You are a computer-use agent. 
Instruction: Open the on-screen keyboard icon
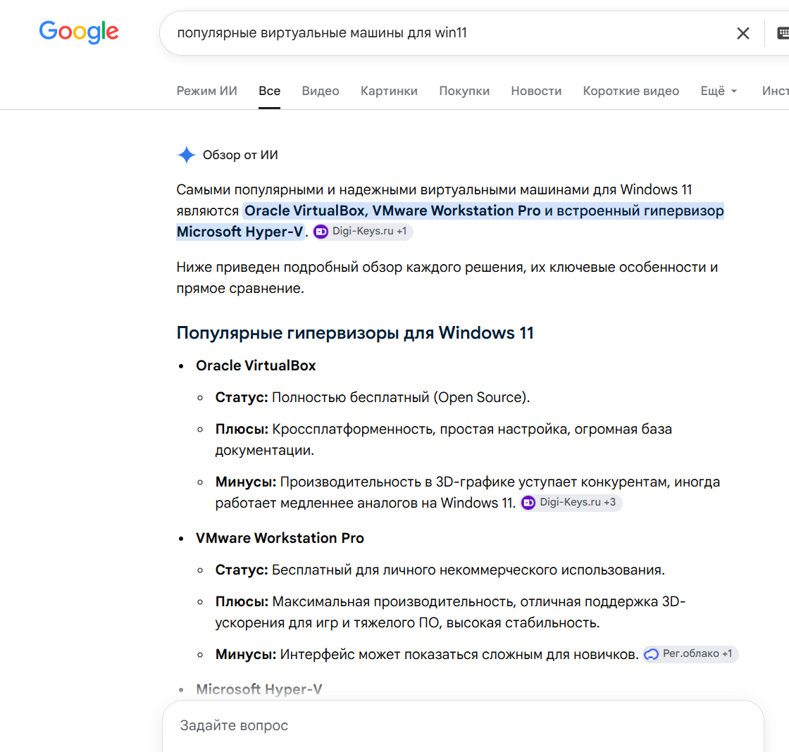tap(783, 33)
